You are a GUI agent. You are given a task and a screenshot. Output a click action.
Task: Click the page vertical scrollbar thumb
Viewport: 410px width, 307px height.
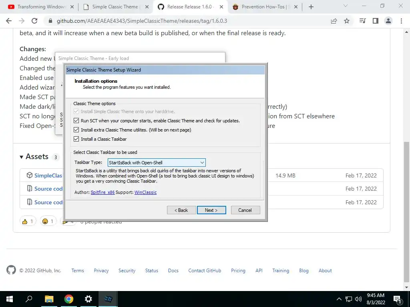[x=406, y=212]
